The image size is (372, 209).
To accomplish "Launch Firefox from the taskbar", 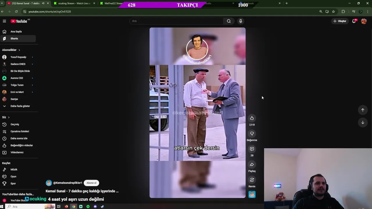I will tap(66, 207).
